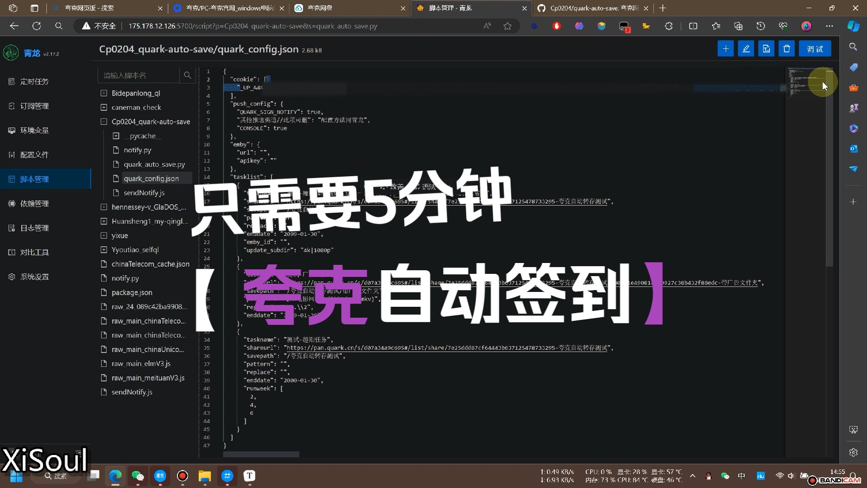Image resolution: width=867 pixels, height=488 pixels.
Task: Switch to 夸克网页版 - 搜索 browser tab
Action: coord(107,8)
